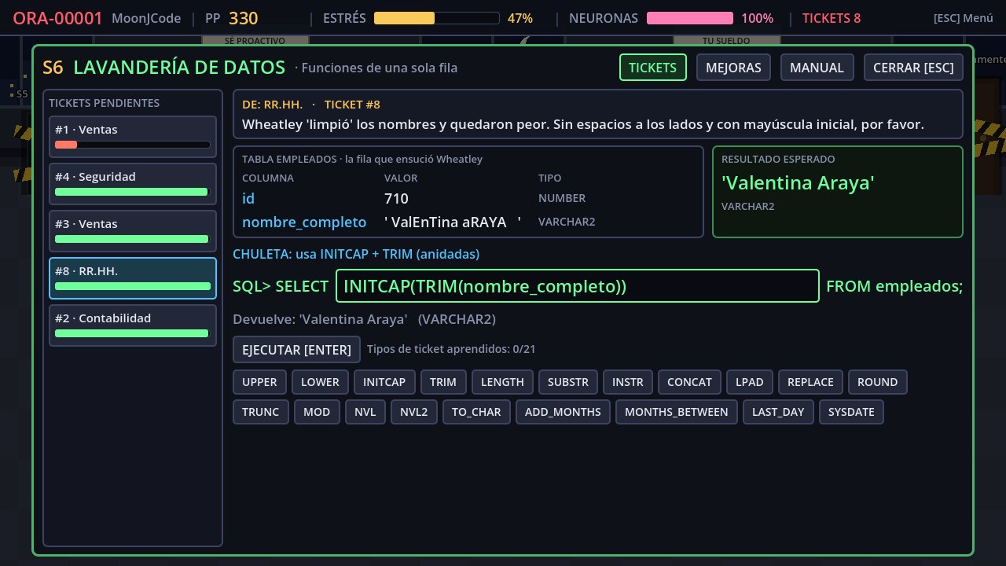Click the 'FROM empleados;' text
Image resolution: width=1006 pixels, height=566 pixels.
pyautogui.click(x=894, y=286)
